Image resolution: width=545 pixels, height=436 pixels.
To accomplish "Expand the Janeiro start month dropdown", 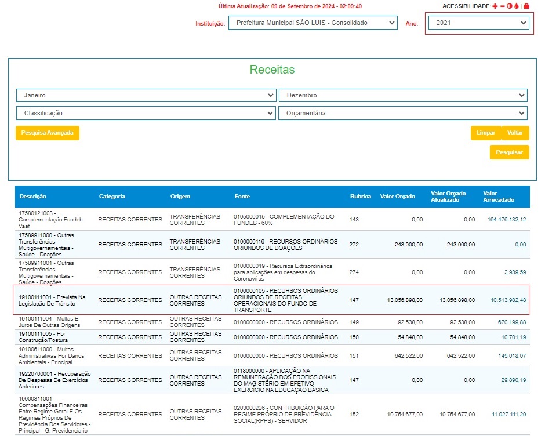I will (x=146, y=95).
